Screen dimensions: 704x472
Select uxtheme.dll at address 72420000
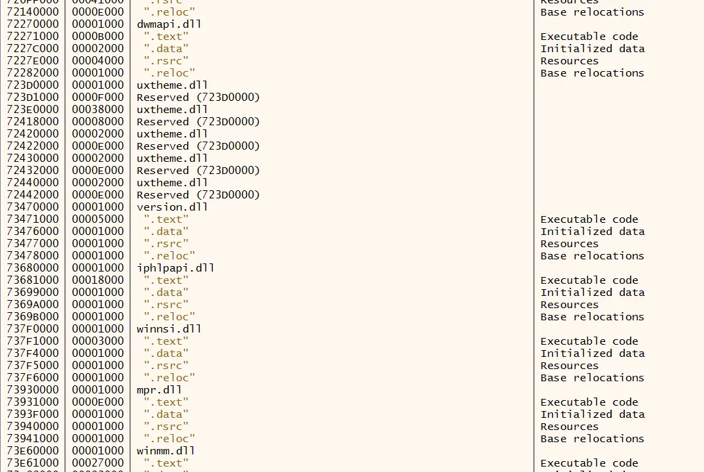pyautogui.click(x=172, y=133)
